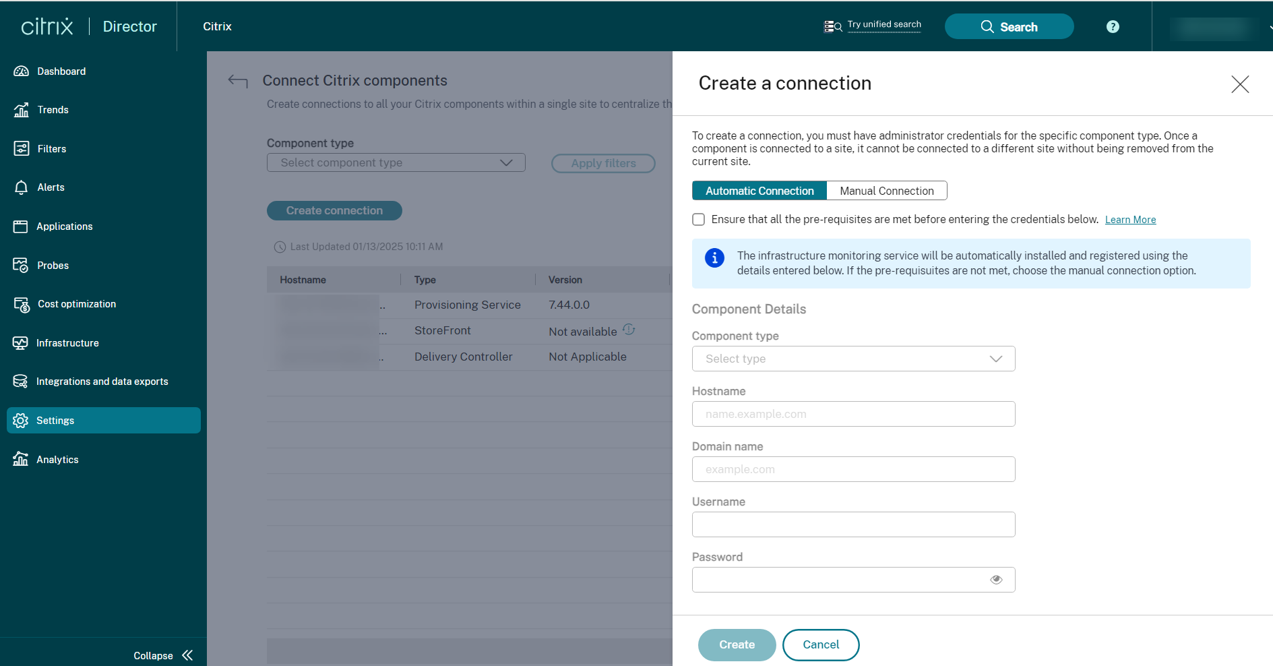The width and height of the screenshot is (1273, 666).
Task: Open the Alerts bell icon
Action: (22, 187)
